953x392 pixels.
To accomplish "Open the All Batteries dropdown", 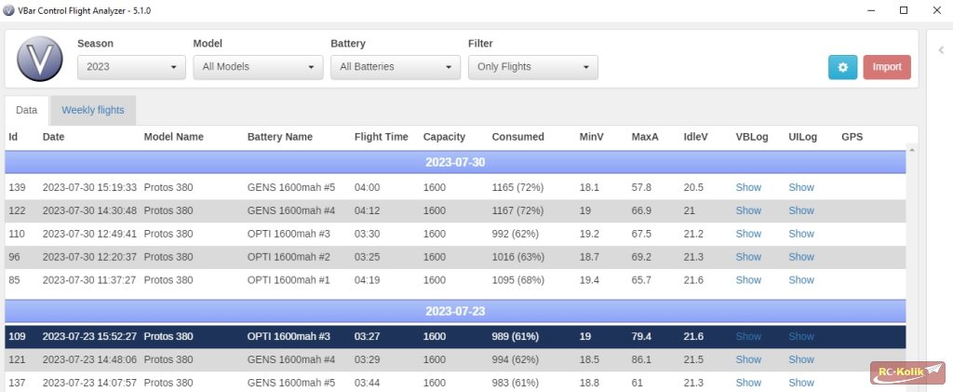I will (x=396, y=67).
